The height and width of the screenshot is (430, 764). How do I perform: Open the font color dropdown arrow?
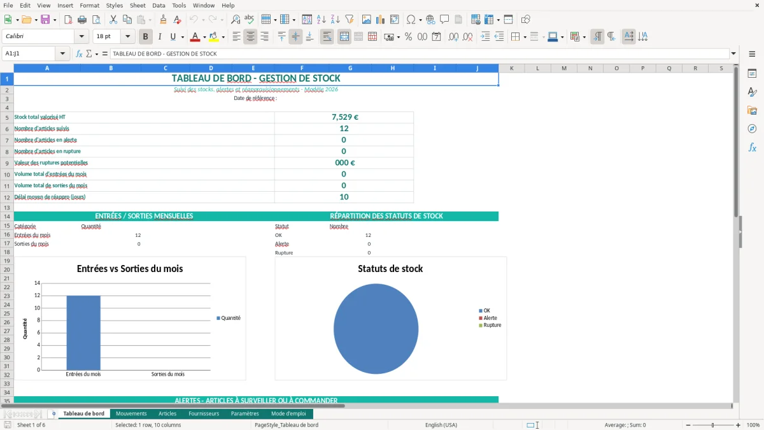[204, 37]
